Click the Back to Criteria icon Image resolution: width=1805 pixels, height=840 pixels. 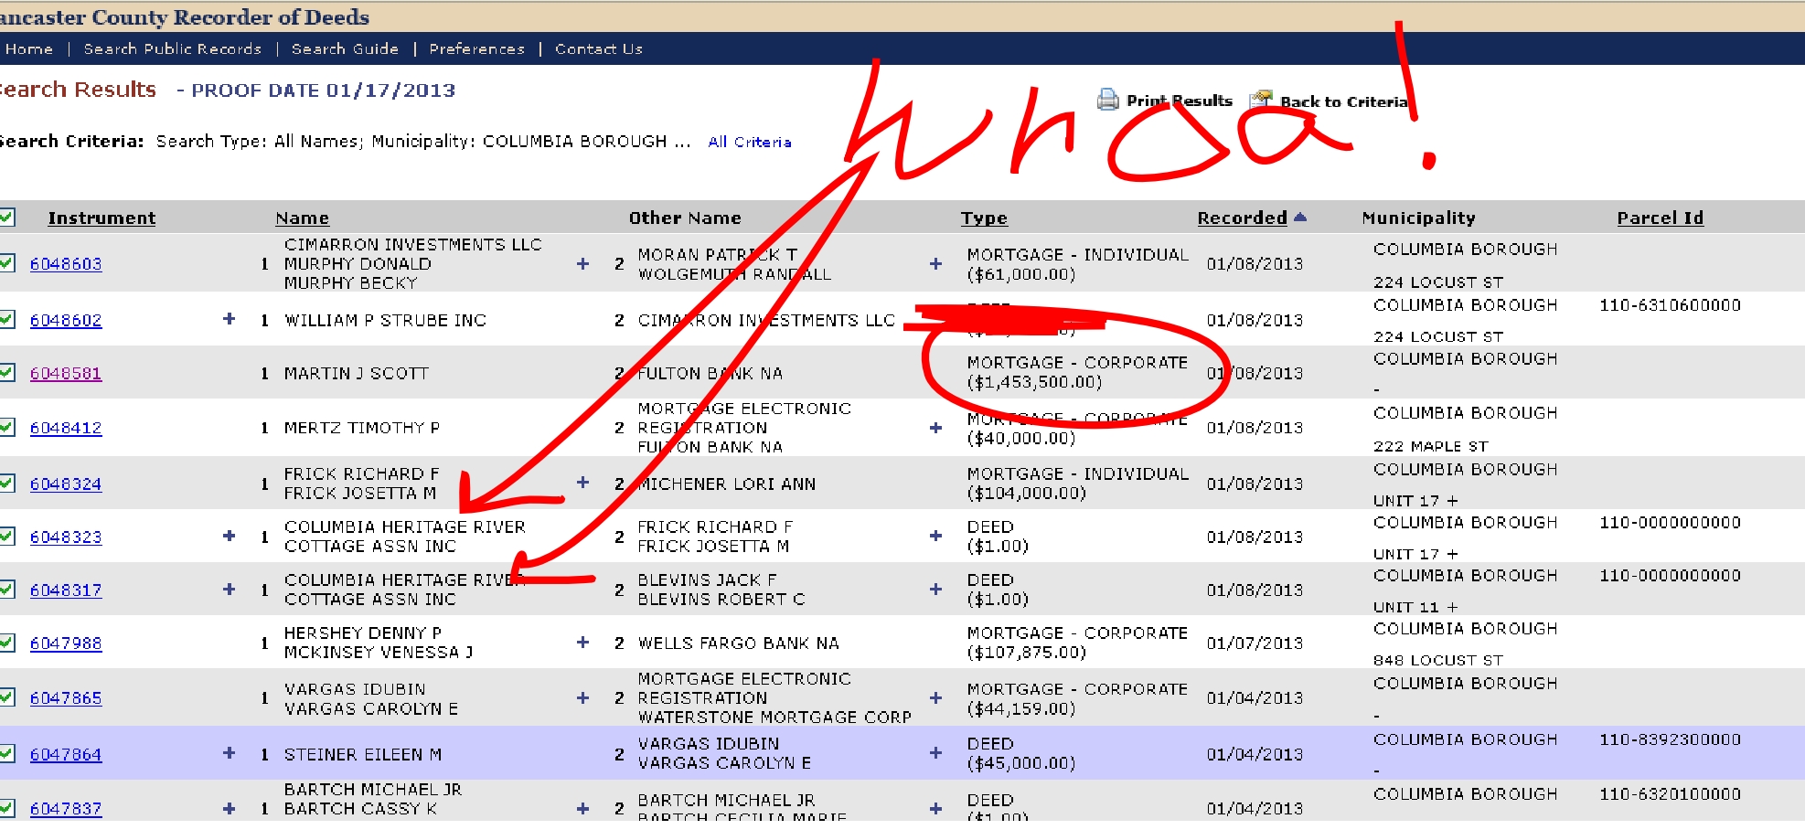1262,99
